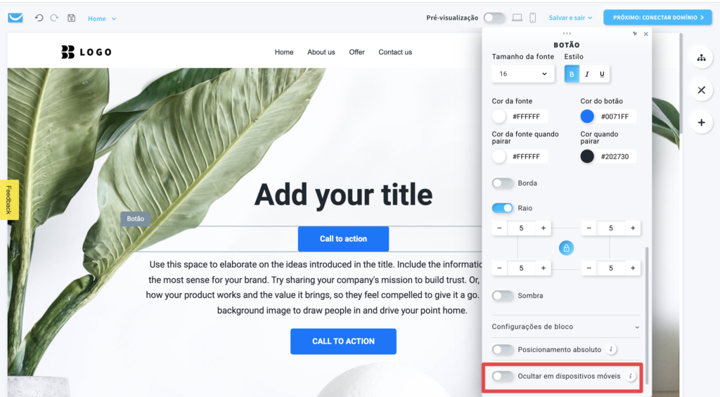Click the envelope app logo icon
Viewport: 720px width, 397px height.
(15, 18)
